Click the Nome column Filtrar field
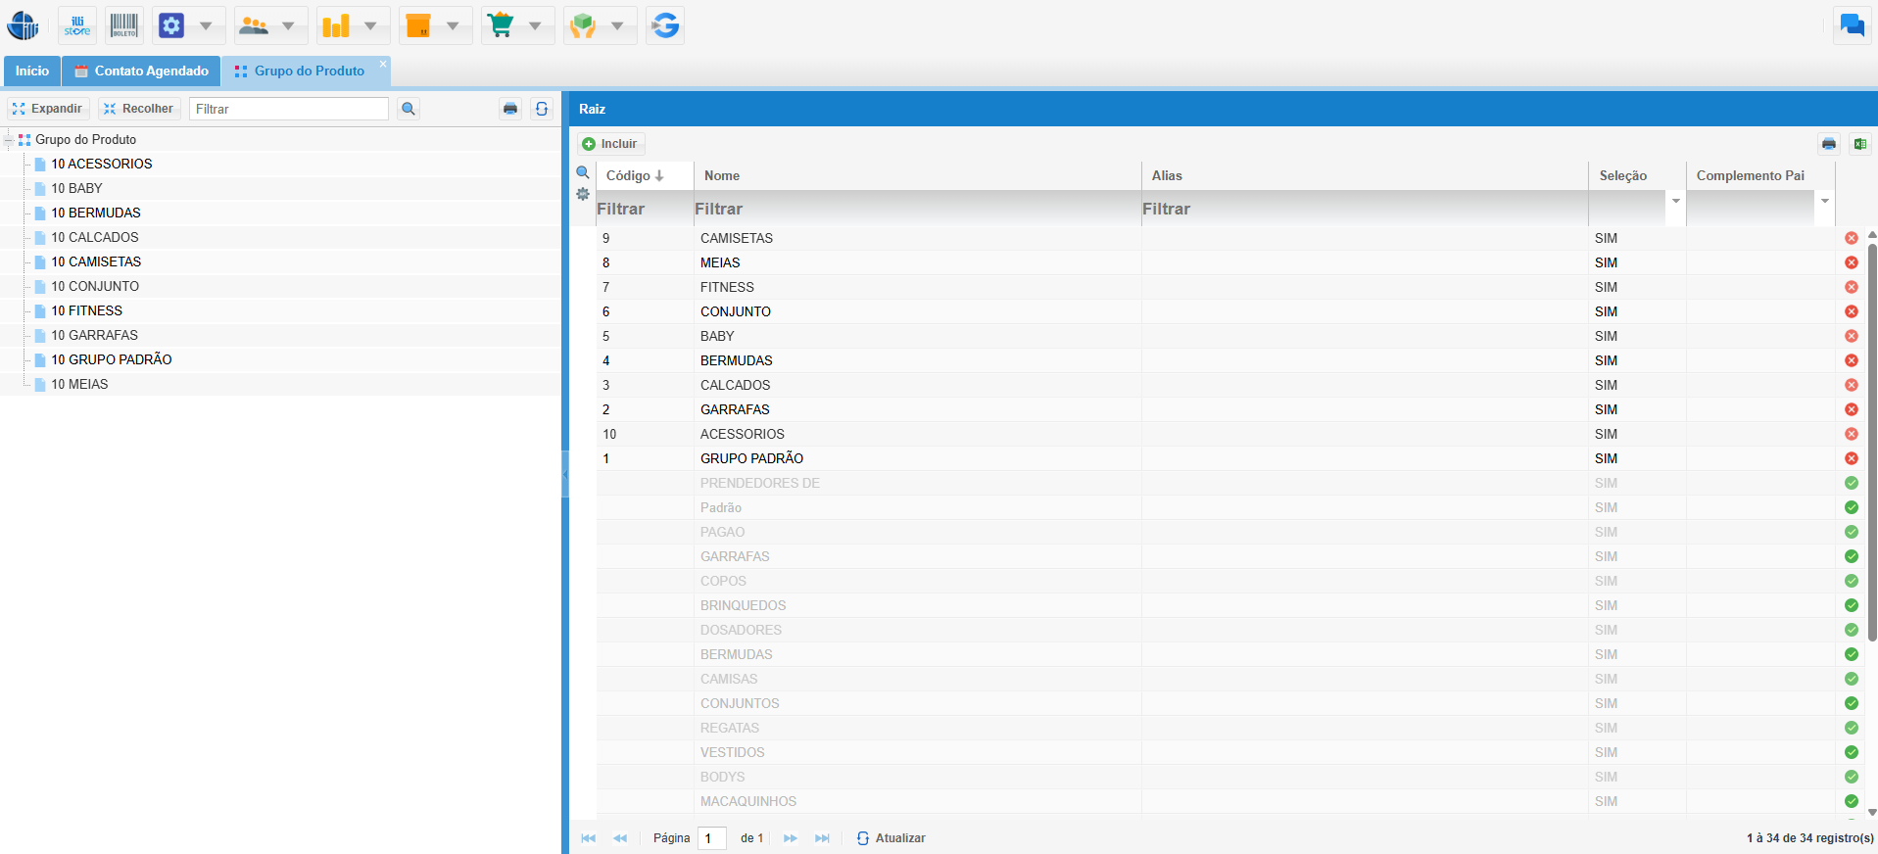The height and width of the screenshot is (854, 1878). click(916, 209)
